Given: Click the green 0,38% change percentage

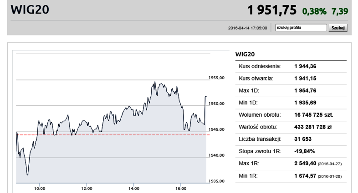Looking at the screenshot, I should pos(314,11).
